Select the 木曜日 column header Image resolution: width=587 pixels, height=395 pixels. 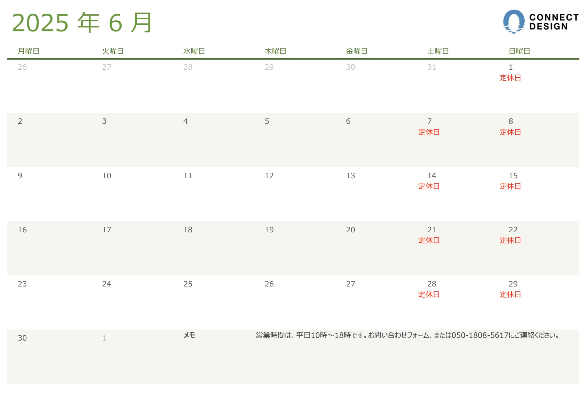[x=275, y=51]
